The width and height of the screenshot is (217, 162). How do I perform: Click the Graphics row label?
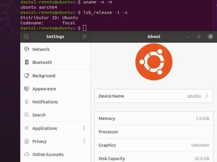pyautogui.click(x=107, y=145)
